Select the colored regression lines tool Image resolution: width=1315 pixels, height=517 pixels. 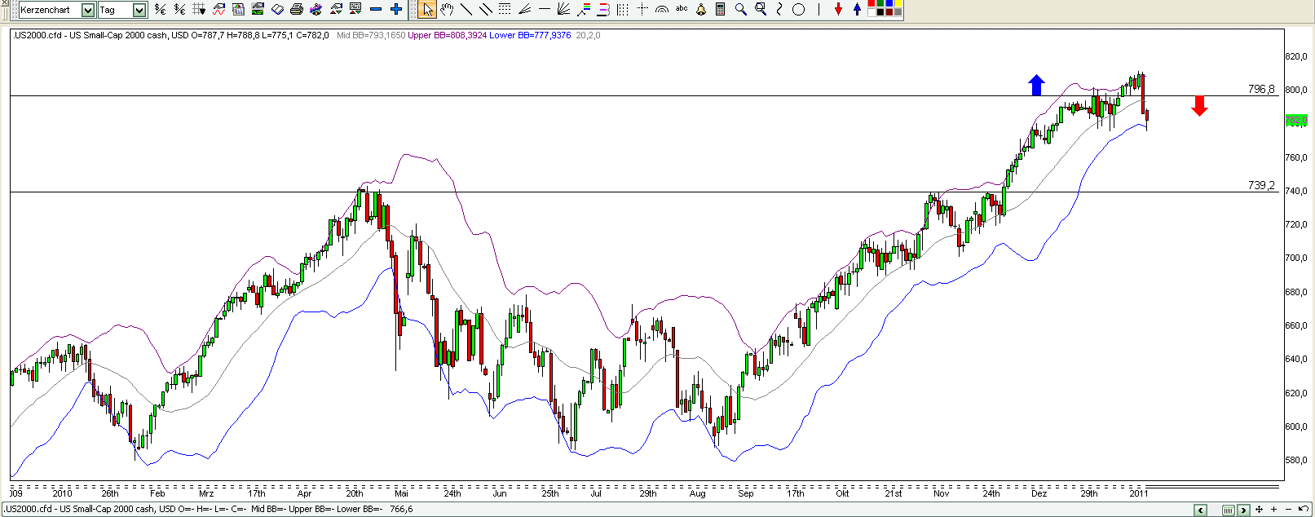coord(584,10)
